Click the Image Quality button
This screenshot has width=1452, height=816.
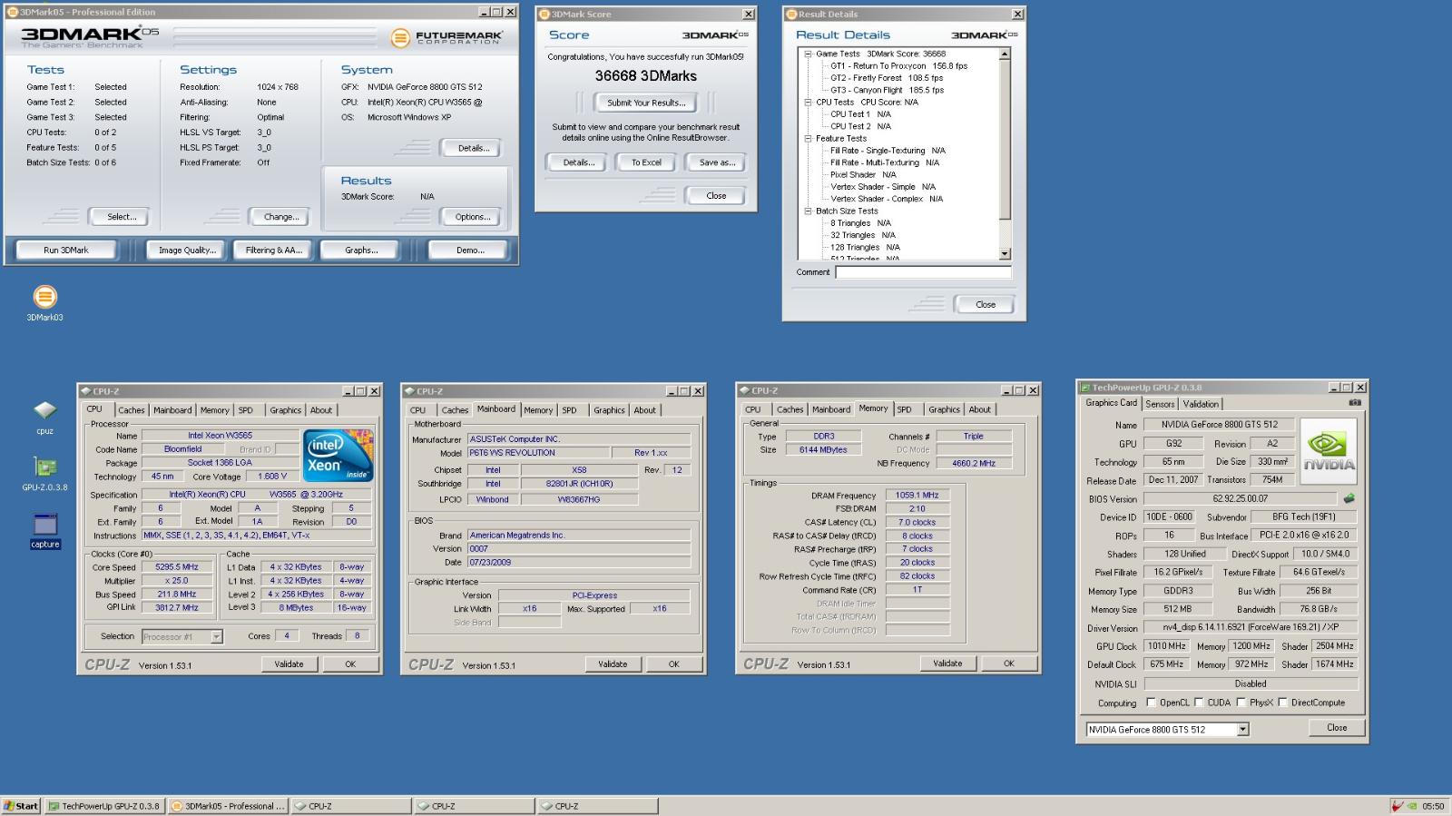[x=187, y=251]
